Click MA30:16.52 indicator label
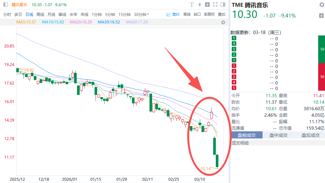325x183 pixels. pyautogui.click(x=109, y=22)
